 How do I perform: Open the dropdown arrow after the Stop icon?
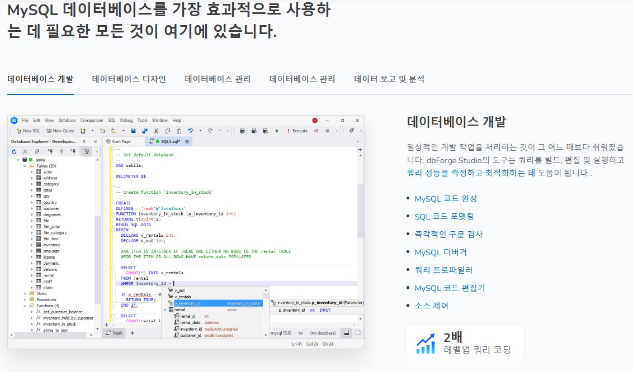click(x=336, y=131)
